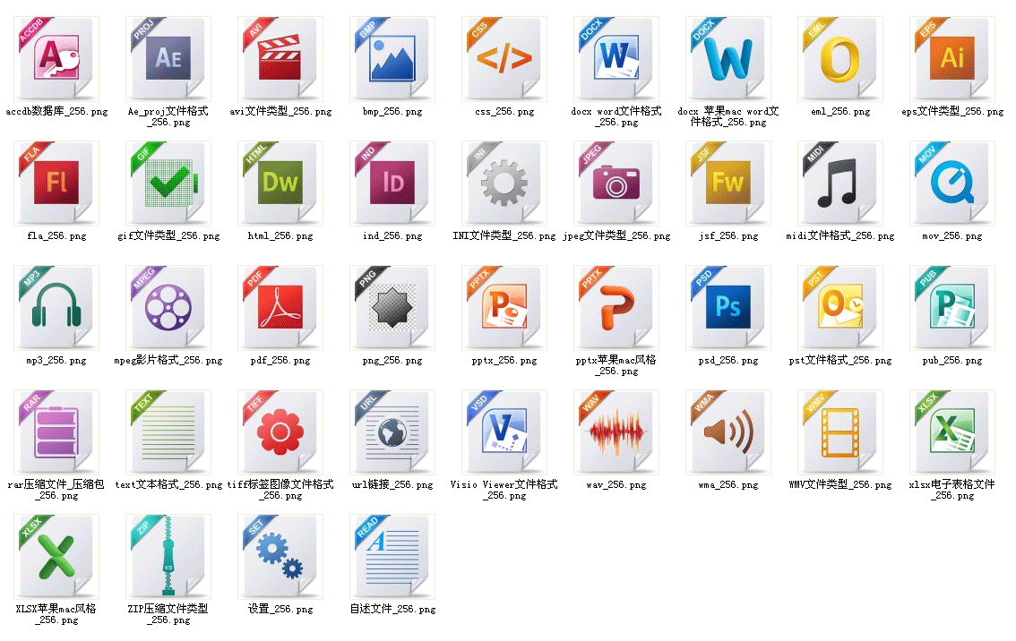Select the jpeg camera thumbnail

coord(616,184)
